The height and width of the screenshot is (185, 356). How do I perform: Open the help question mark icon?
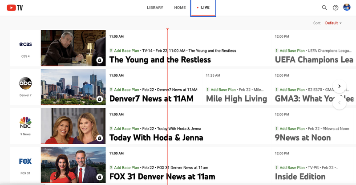(x=336, y=8)
